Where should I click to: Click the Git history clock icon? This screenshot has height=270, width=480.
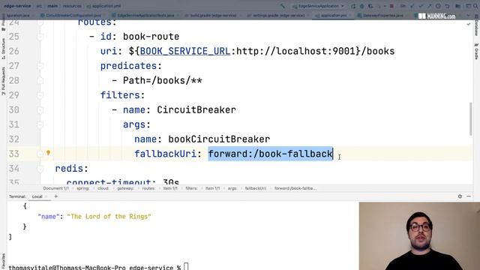point(438,6)
